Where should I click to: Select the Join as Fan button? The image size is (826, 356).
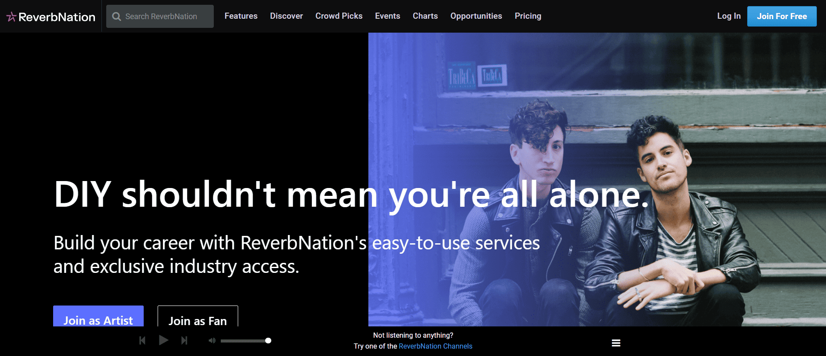click(x=198, y=316)
